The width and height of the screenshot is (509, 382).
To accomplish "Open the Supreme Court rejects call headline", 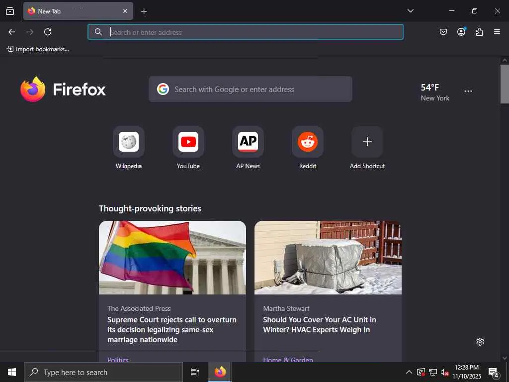I will click(x=172, y=329).
